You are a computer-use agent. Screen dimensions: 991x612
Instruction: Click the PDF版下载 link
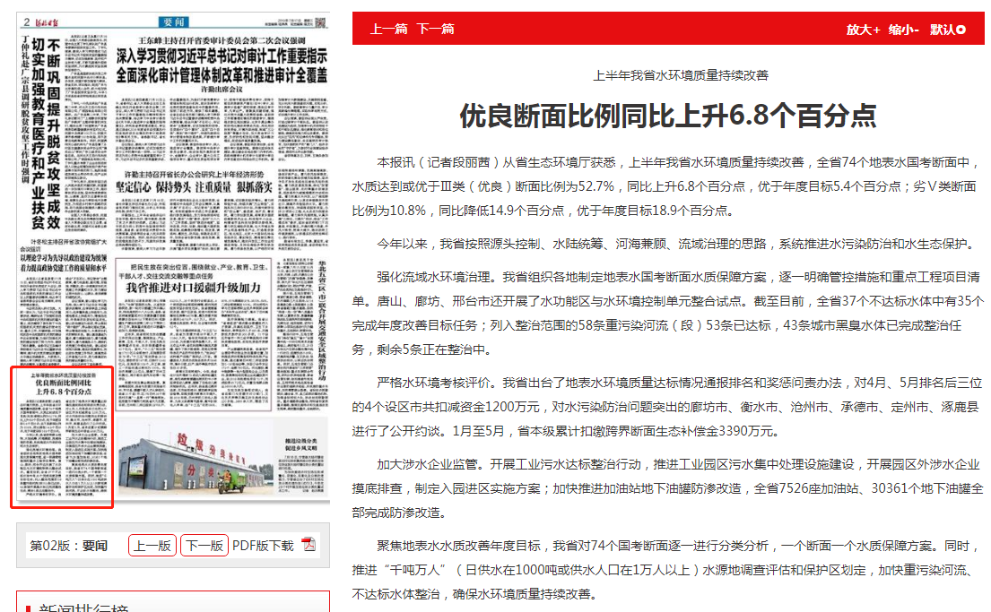coord(263,545)
